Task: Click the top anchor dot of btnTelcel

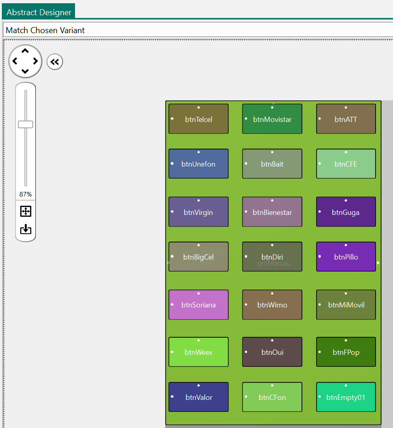Action: tap(198, 108)
